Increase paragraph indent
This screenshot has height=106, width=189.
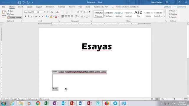pos(81,12)
